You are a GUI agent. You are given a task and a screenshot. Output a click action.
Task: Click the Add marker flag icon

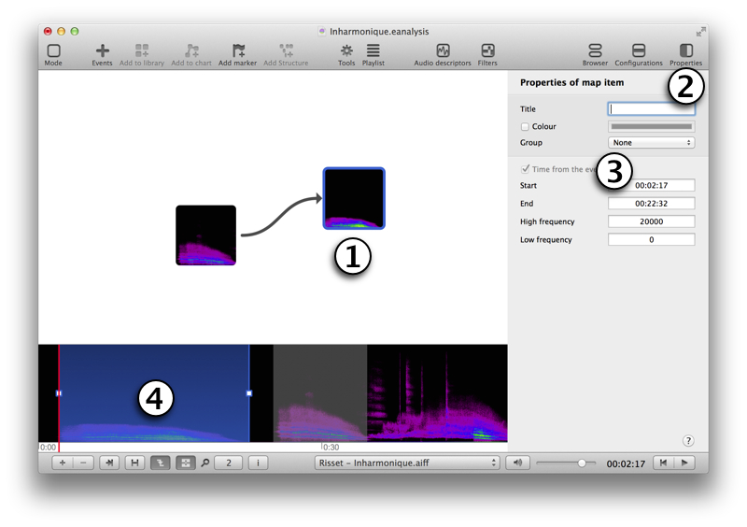238,50
